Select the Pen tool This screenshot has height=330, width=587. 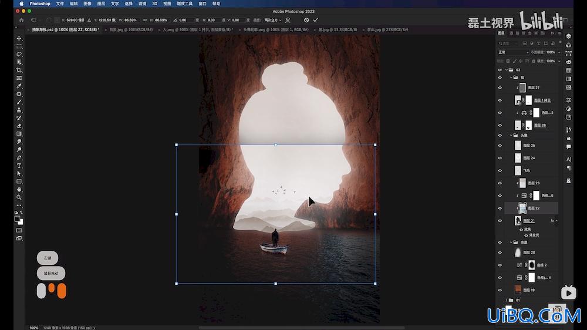point(19,158)
